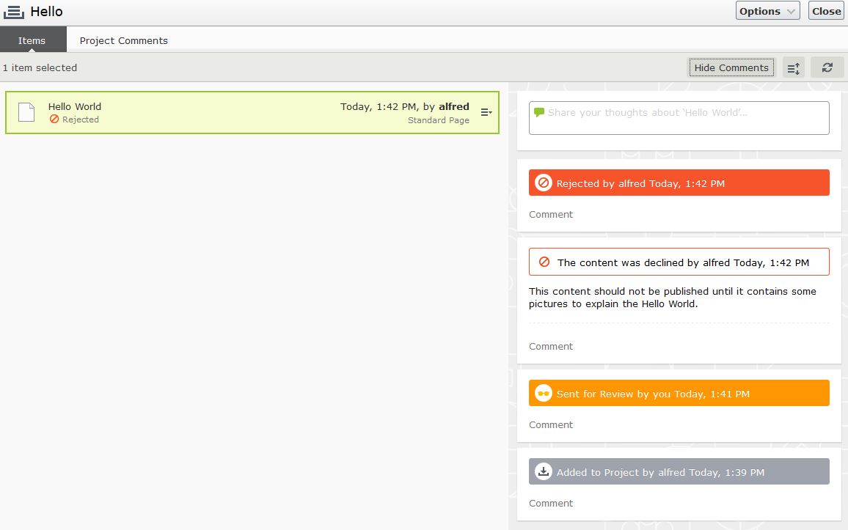Viewport: 848px width, 530px height.
Task: Refresh the project items list
Action: pos(827,67)
